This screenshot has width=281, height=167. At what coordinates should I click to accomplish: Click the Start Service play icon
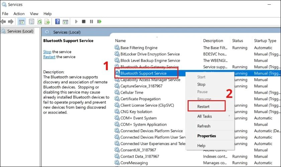click(76, 21)
